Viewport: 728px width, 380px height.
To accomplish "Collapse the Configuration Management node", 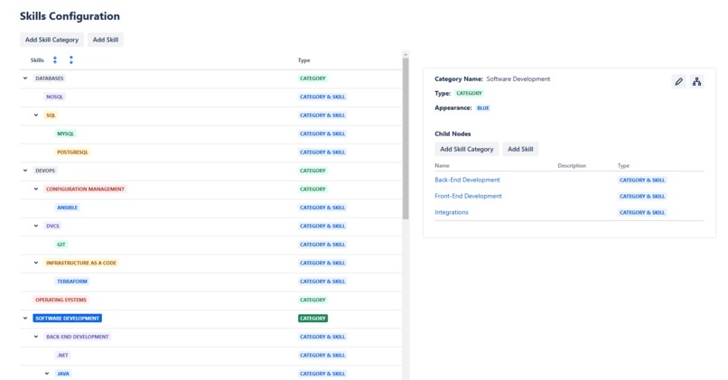I will coord(36,189).
